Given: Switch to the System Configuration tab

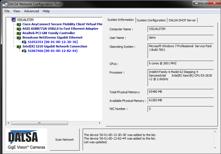Looking at the screenshot, I should click(151, 20).
